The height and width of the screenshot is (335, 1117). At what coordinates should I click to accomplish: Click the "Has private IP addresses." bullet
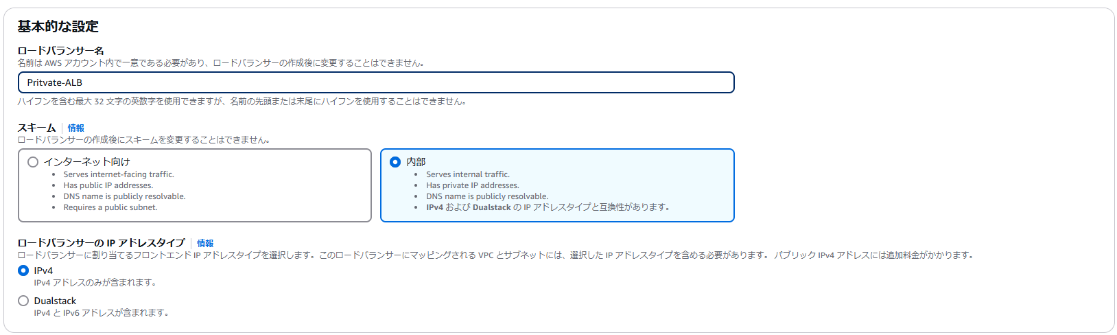coord(472,185)
